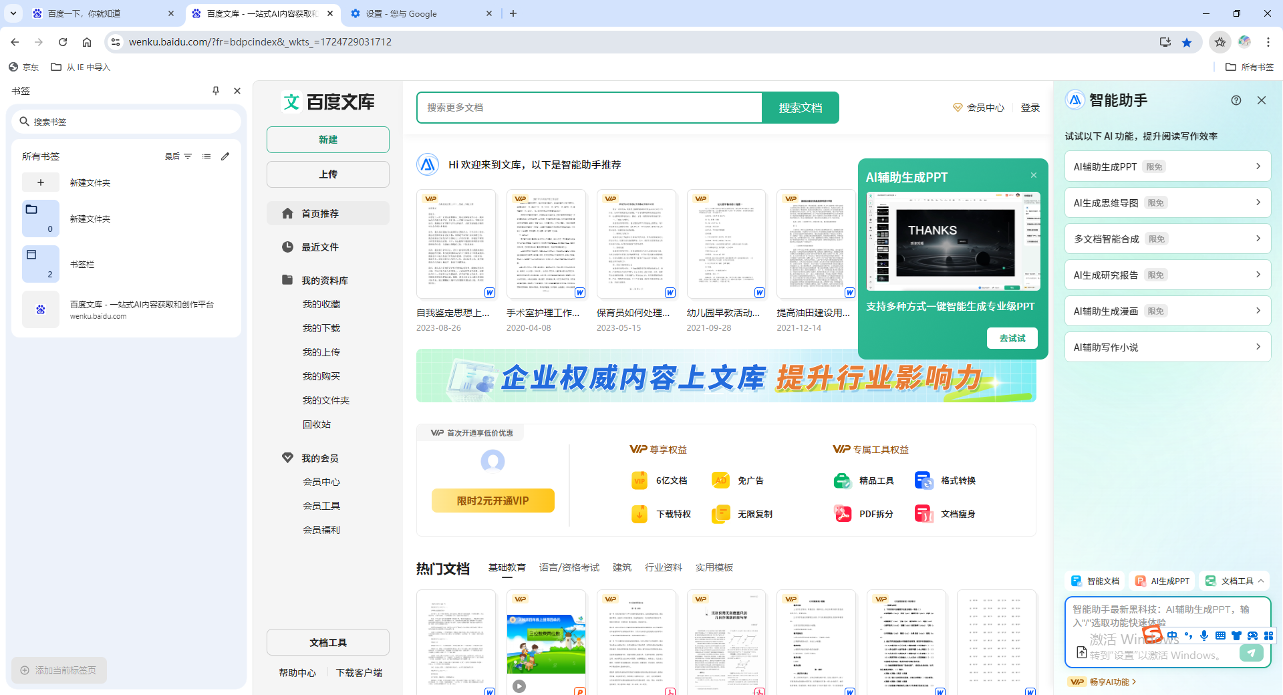Click the 上传 button
This screenshot has height=695, width=1283.
(328, 174)
